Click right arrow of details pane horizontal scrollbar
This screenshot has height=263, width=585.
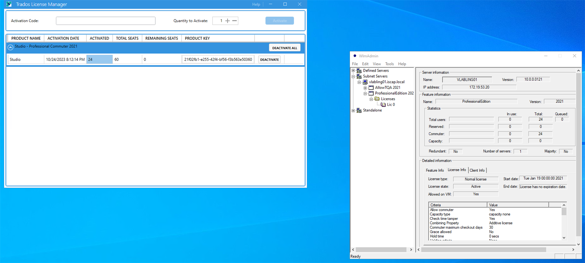coord(573,249)
